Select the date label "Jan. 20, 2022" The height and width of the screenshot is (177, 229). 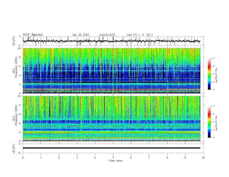tap(81, 35)
